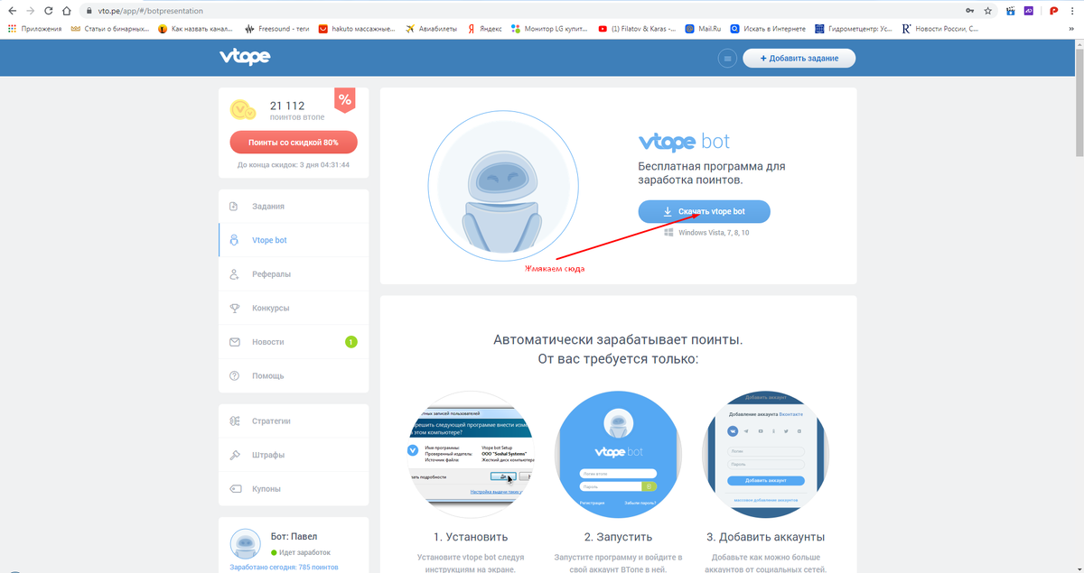Viewport: 1084px width, 573px height.
Task: Open saved passwords via the key icon
Action: pyautogui.click(x=969, y=11)
